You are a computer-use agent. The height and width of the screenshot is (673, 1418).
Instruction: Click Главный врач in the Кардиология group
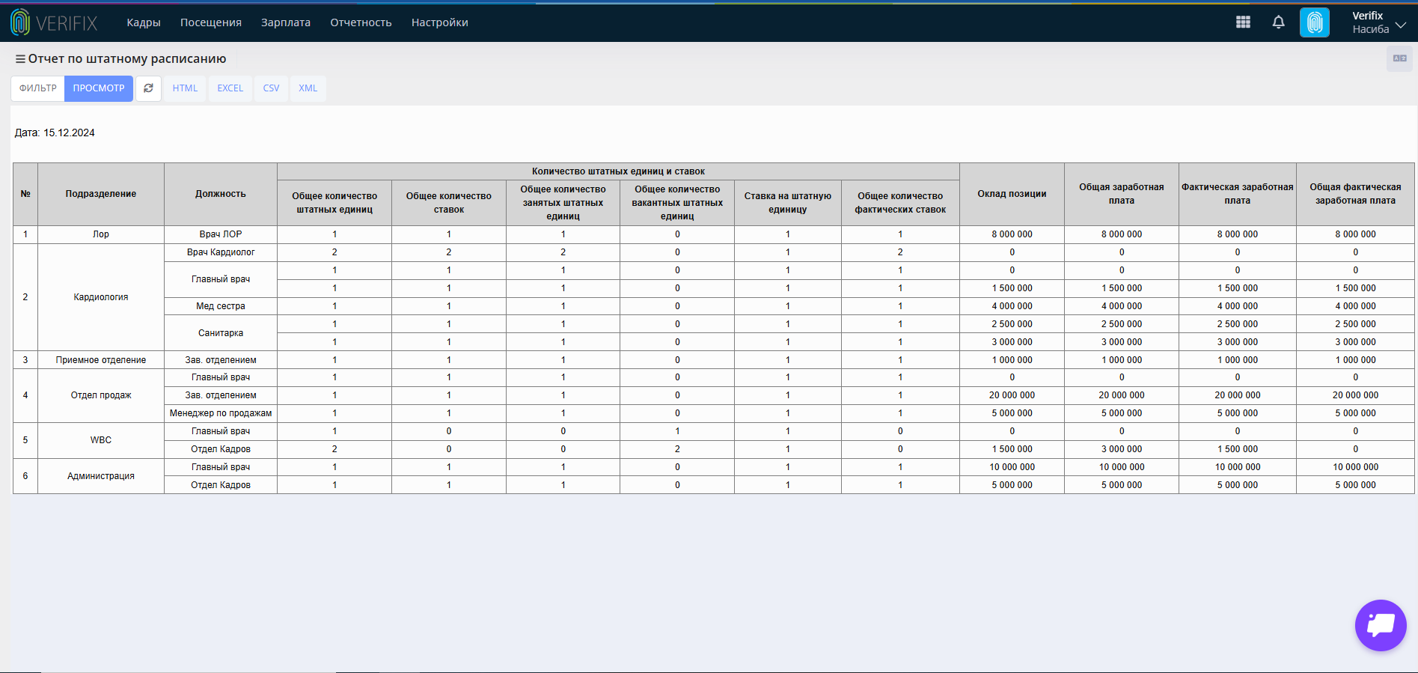(221, 279)
